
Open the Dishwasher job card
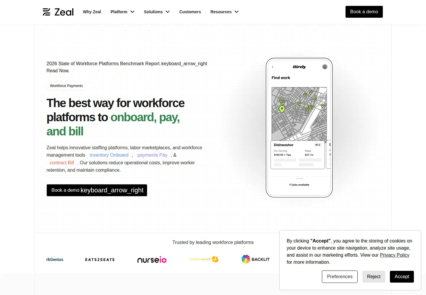coord(298,155)
